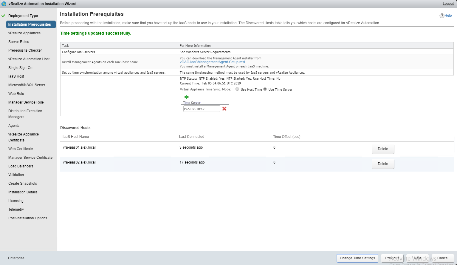The image size is (457, 265).
Task: Cancel the installation wizard
Action: (443, 258)
